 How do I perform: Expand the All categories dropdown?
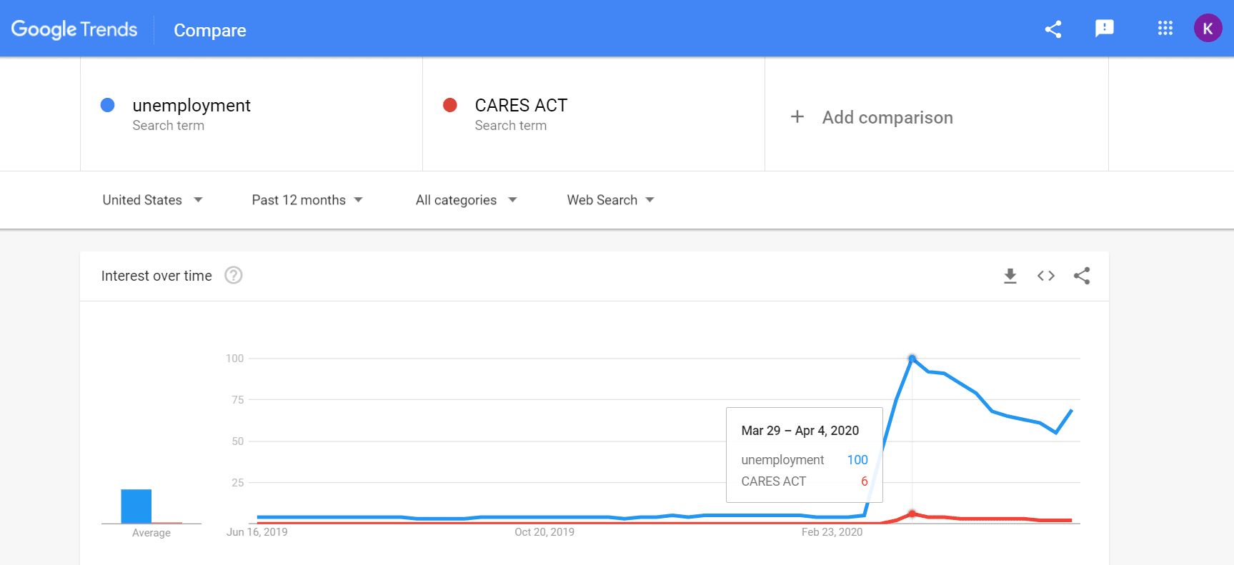[466, 200]
